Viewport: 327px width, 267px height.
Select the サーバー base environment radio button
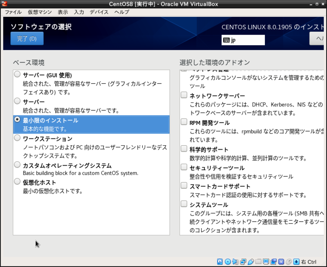(17, 101)
